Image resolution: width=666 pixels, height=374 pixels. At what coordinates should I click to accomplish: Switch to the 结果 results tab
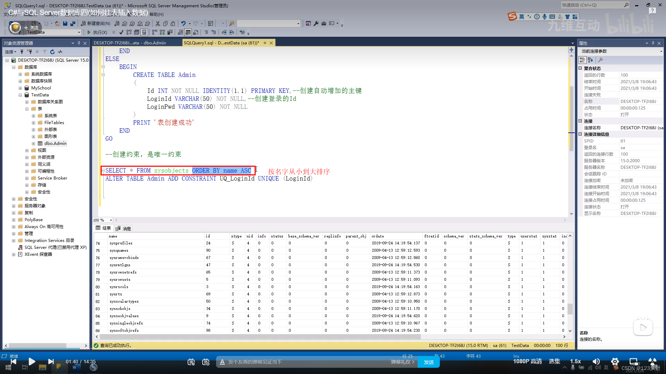pyautogui.click(x=103, y=228)
